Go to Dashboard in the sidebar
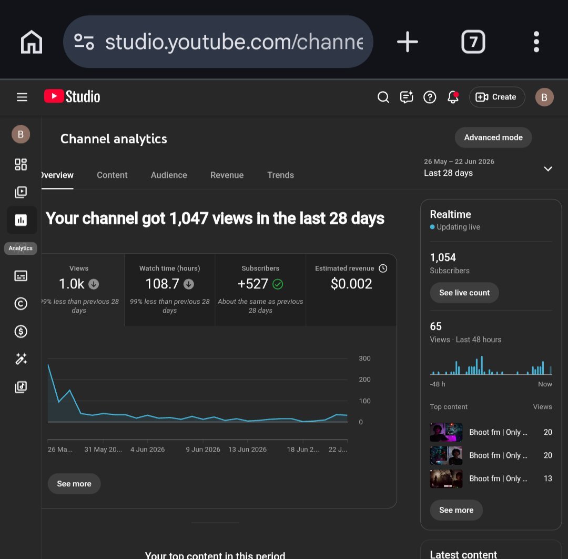This screenshot has height=559, width=568. pyautogui.click(x=21, y=165)
